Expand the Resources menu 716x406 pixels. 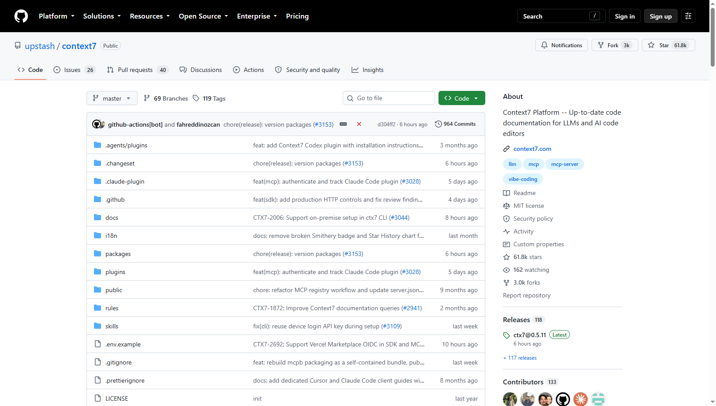150,16
